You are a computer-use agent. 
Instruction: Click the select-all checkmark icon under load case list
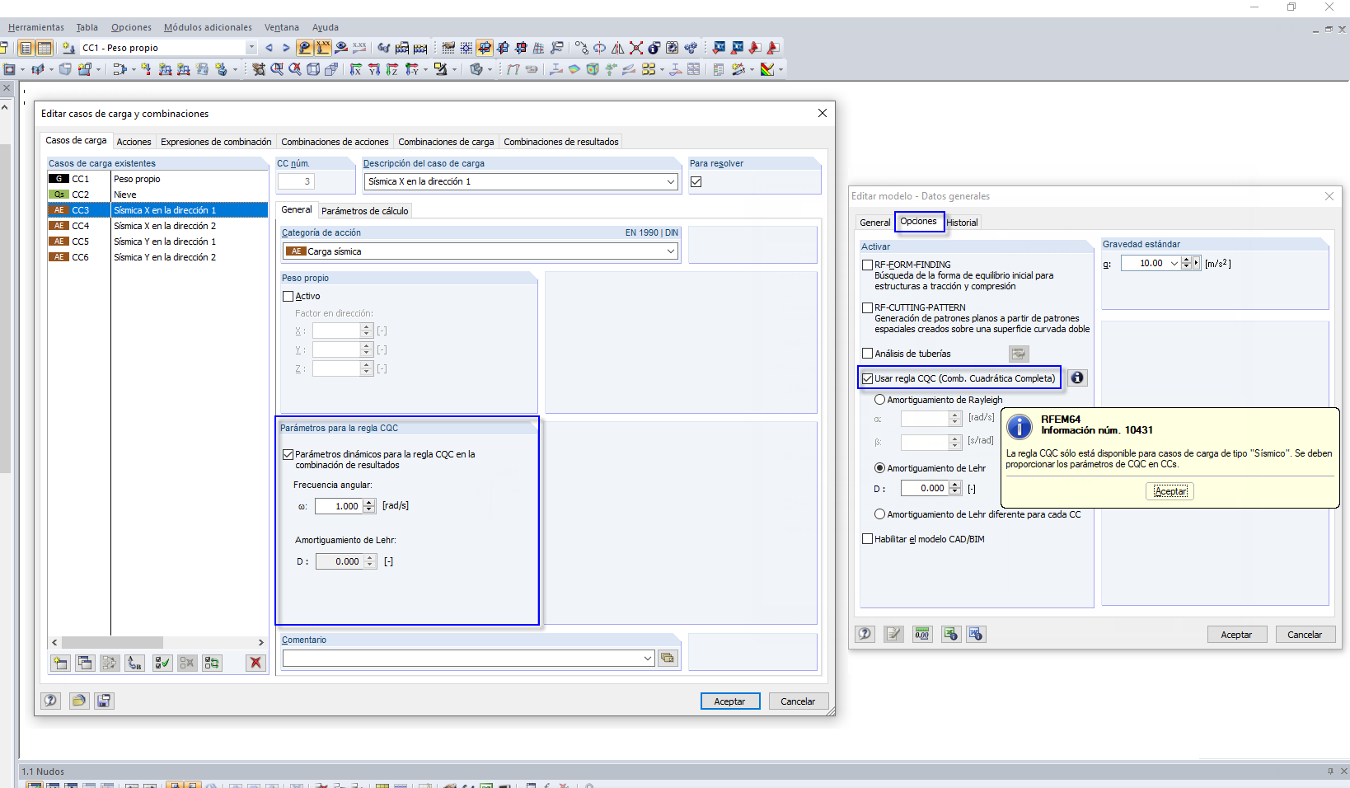tap(162, 663)
